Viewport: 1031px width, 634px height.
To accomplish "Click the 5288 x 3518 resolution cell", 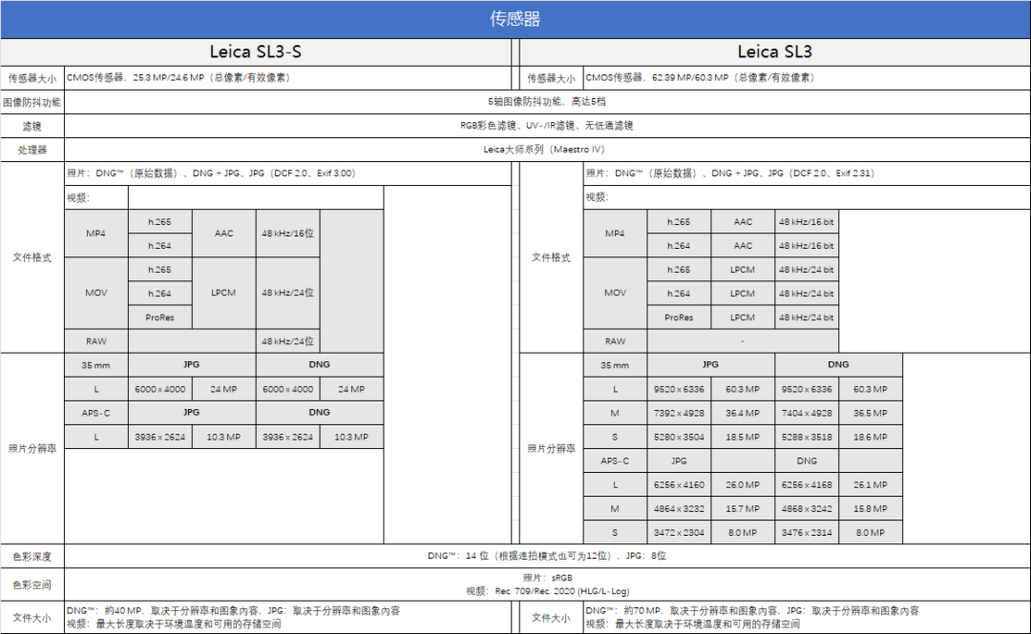I will (x=807, y=437).
